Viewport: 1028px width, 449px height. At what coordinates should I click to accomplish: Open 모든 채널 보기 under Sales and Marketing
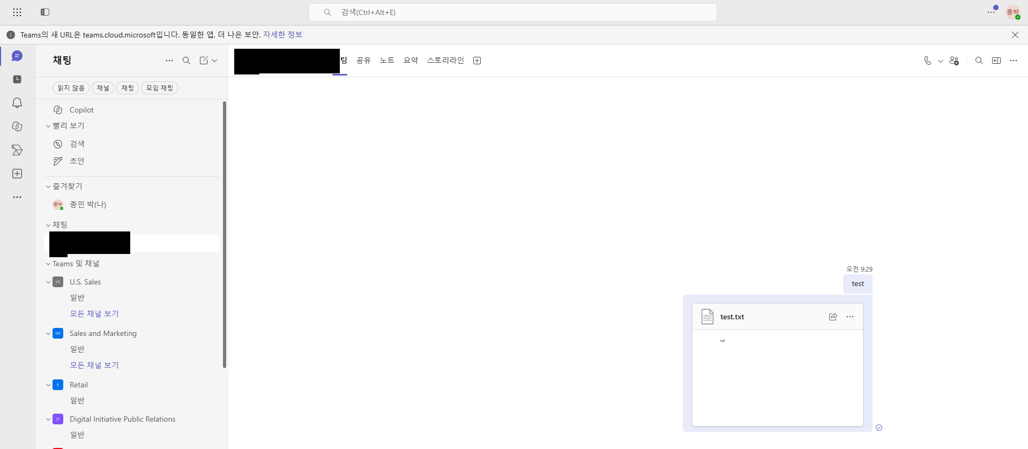pos(94,365)
